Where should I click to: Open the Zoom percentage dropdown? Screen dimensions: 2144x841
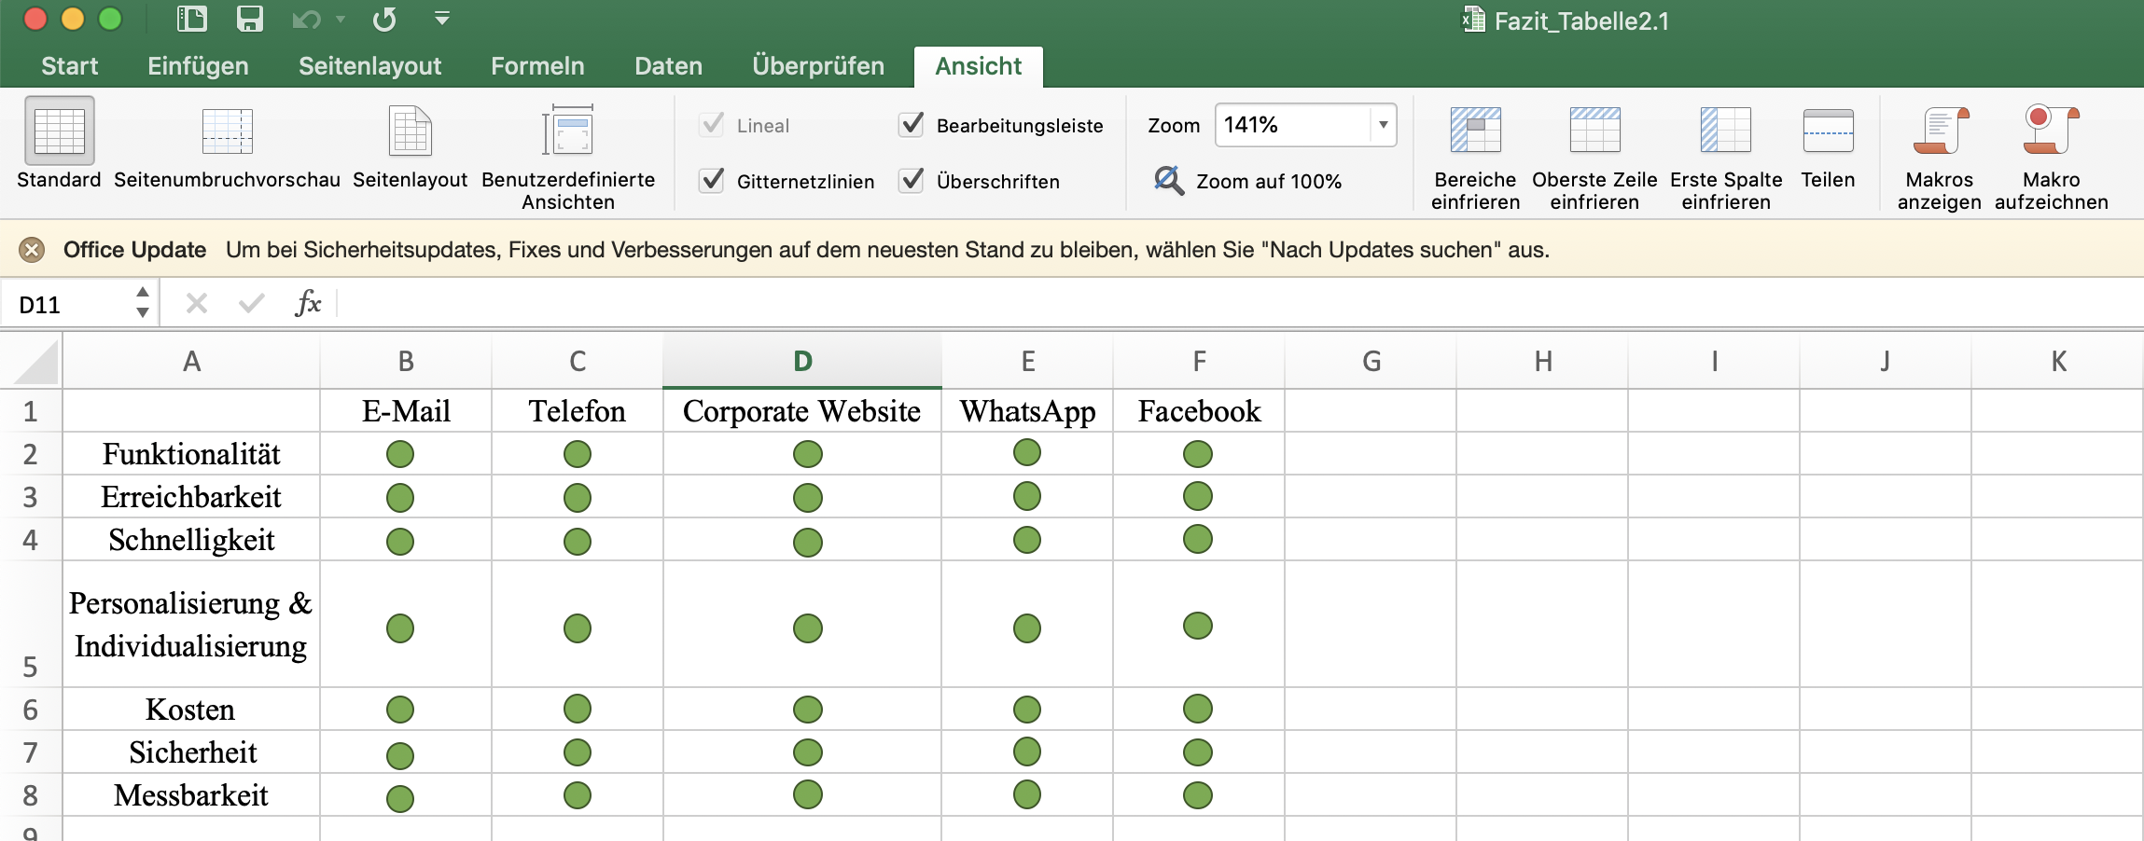click(1383, 125)
